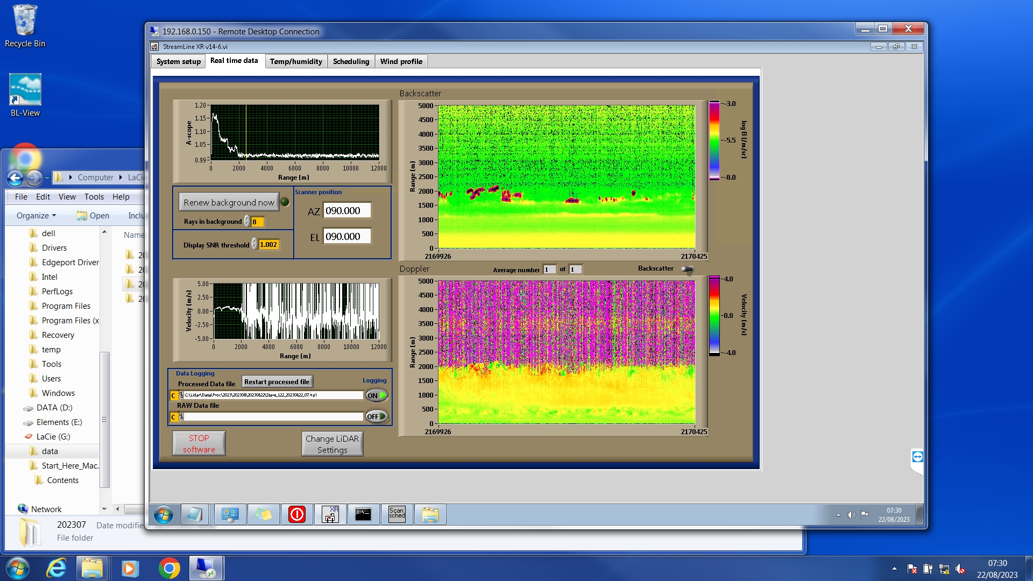Click the red power icon in remote taskbar
Viewport: 1033px width, 581px height.
[296, 515]
